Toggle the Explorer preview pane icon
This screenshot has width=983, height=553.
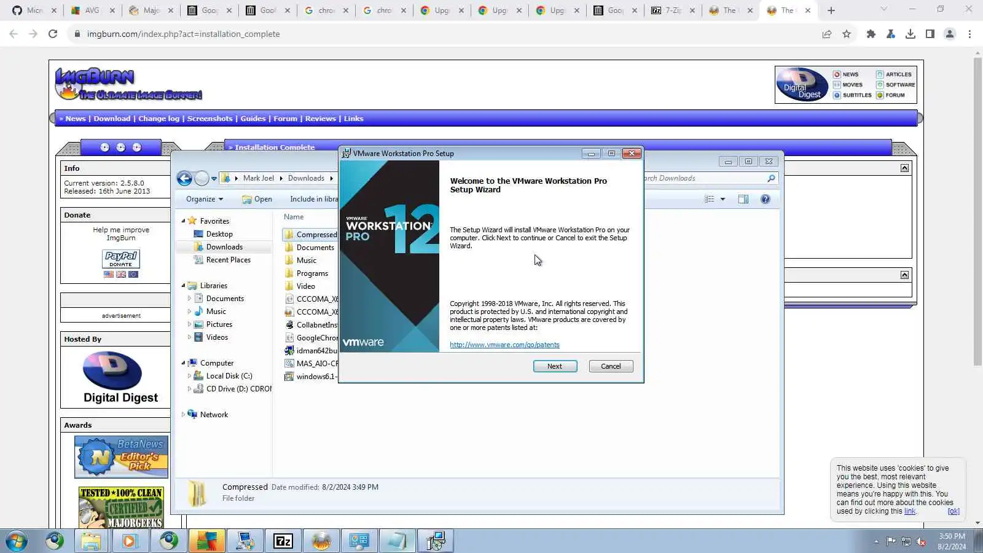(743, 199)
